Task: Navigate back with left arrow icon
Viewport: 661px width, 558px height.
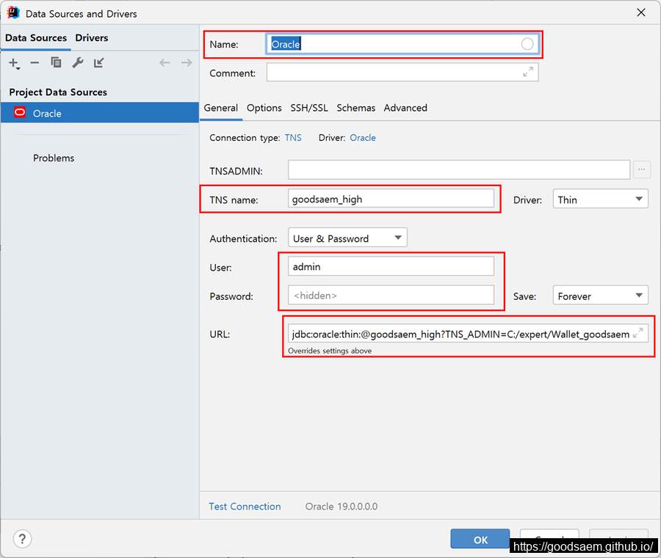Action: pos(165,63)
